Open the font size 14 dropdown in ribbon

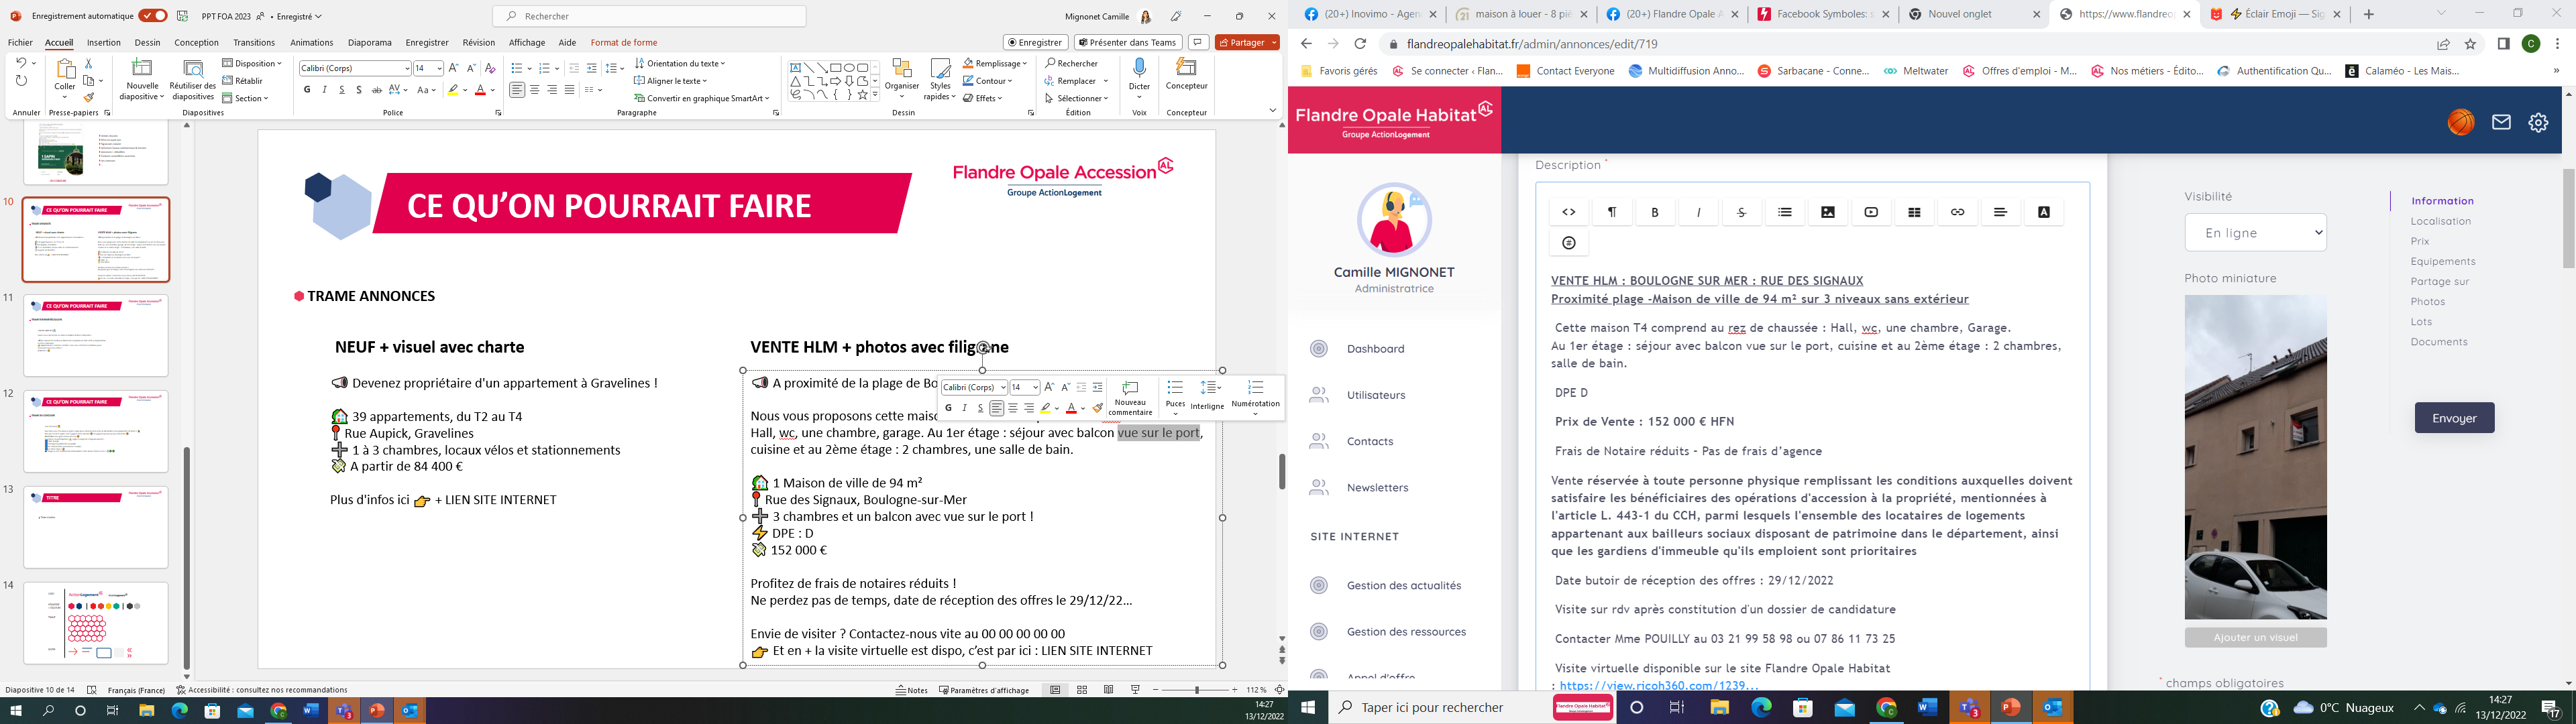tap(439, 68)
